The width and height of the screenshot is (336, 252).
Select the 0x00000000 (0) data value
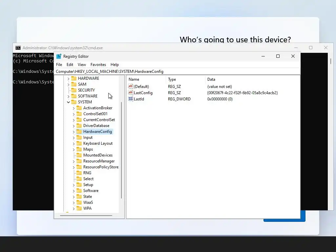[x=220, y=99]
